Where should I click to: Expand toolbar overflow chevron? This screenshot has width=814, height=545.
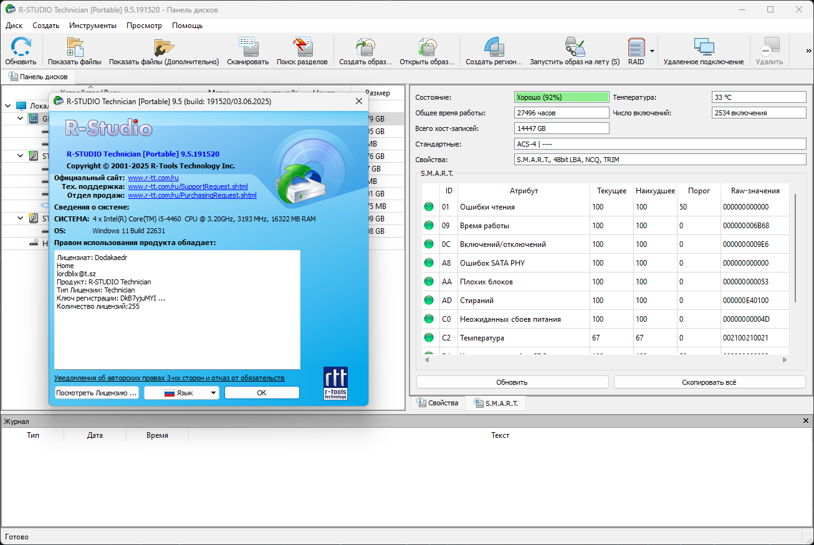(x=808, y=51)
